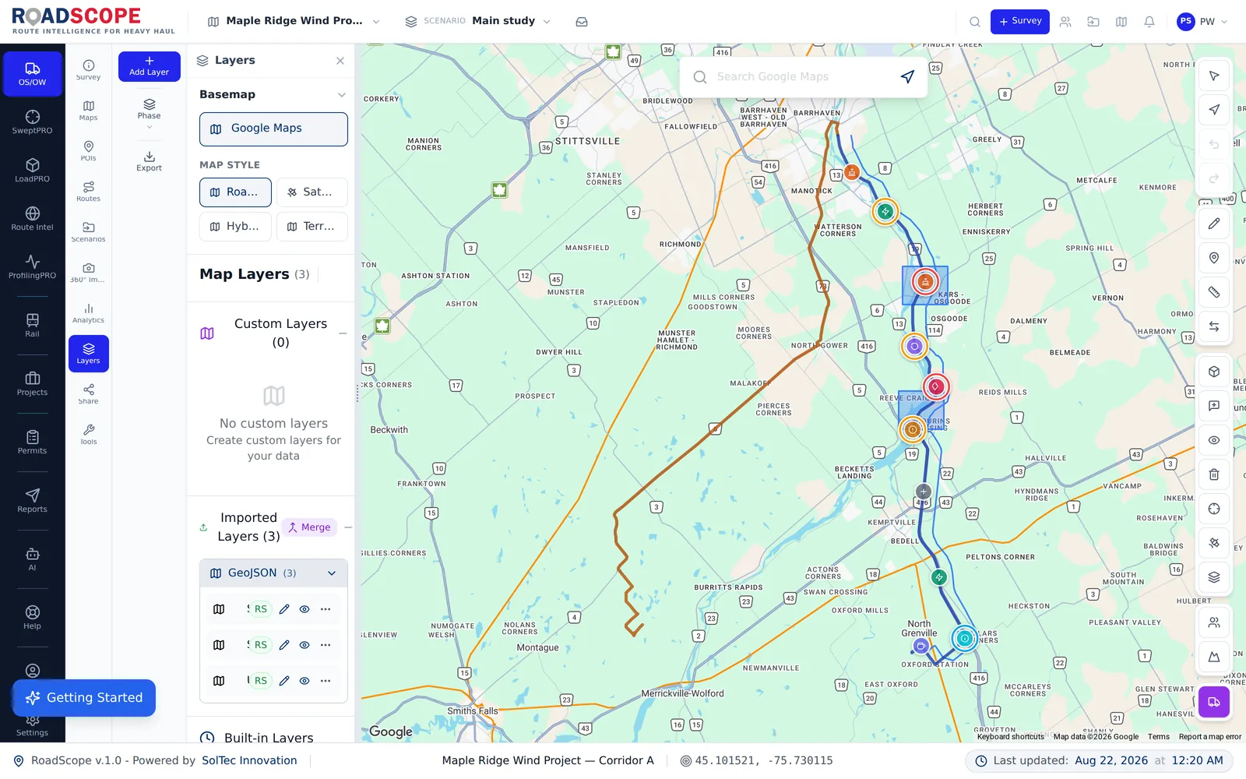Open the Maple Ridge Wind project dropdown
Image resolution: width=1246 pixels, height=779 pixels.
pyautogui.click(x=294, y=21)
